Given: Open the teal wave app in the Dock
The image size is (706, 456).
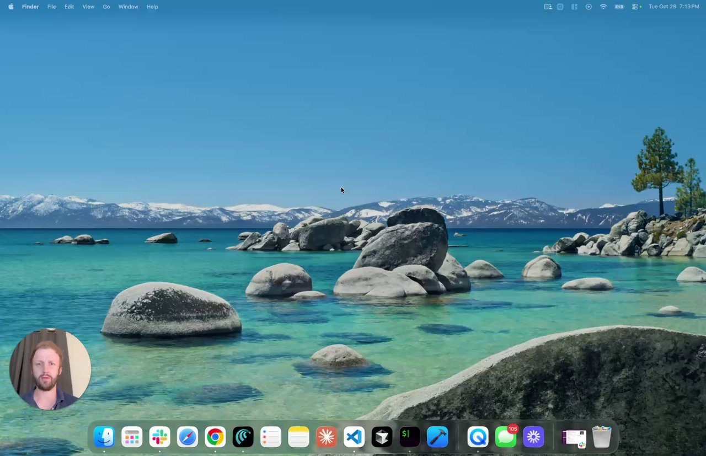Looking at the screenshot, I should pos(243,437).
